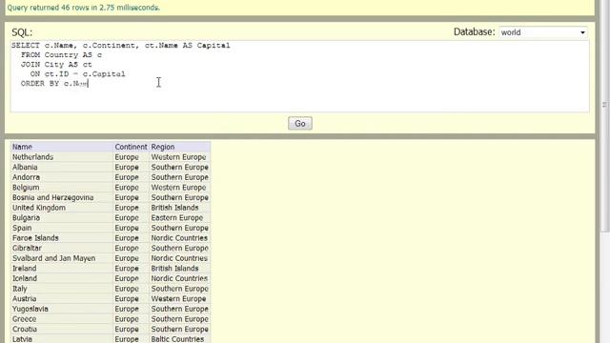Select the Spain cell

click(x=62, y=228)
